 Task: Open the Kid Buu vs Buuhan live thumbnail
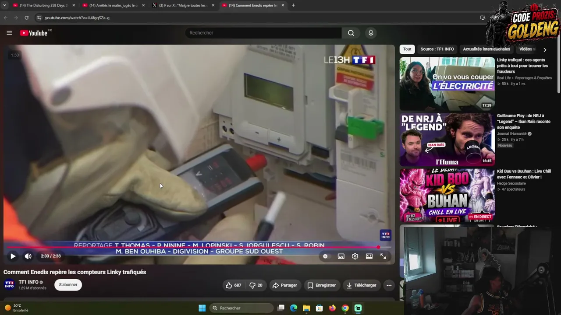[447, 196]
